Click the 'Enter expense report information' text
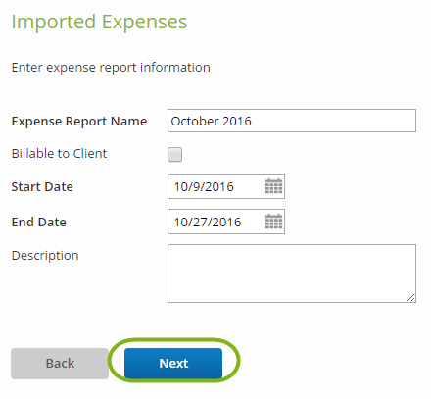 pyautogui.click(x=111, y=68)
